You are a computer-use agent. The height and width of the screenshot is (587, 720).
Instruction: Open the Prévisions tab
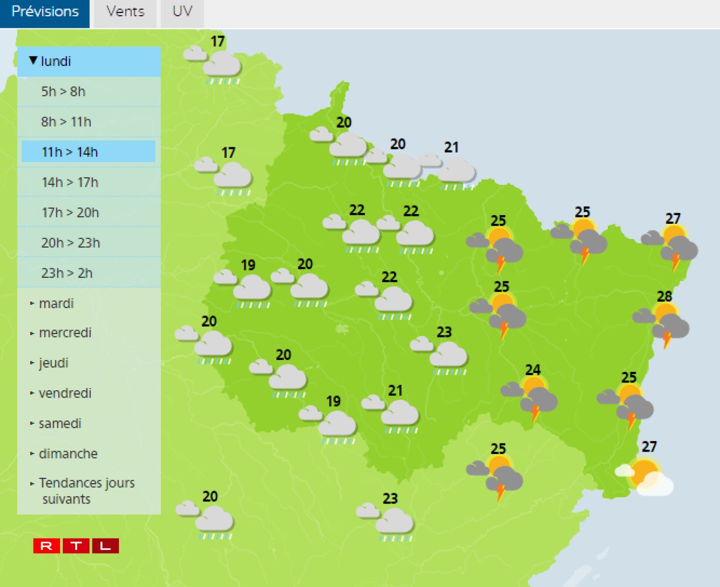click(x=45, y=12)
